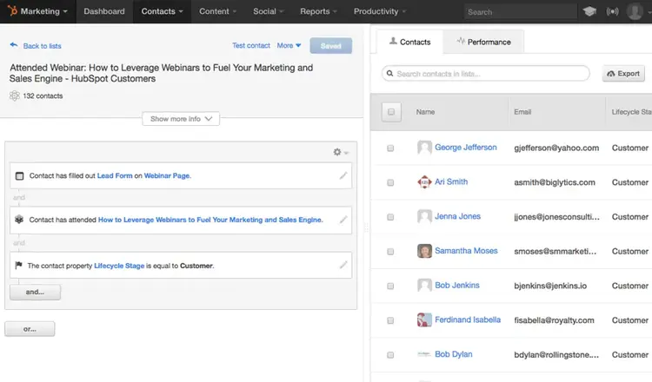
Task: Check the box for Ari Smith
Action: (390, 182)
